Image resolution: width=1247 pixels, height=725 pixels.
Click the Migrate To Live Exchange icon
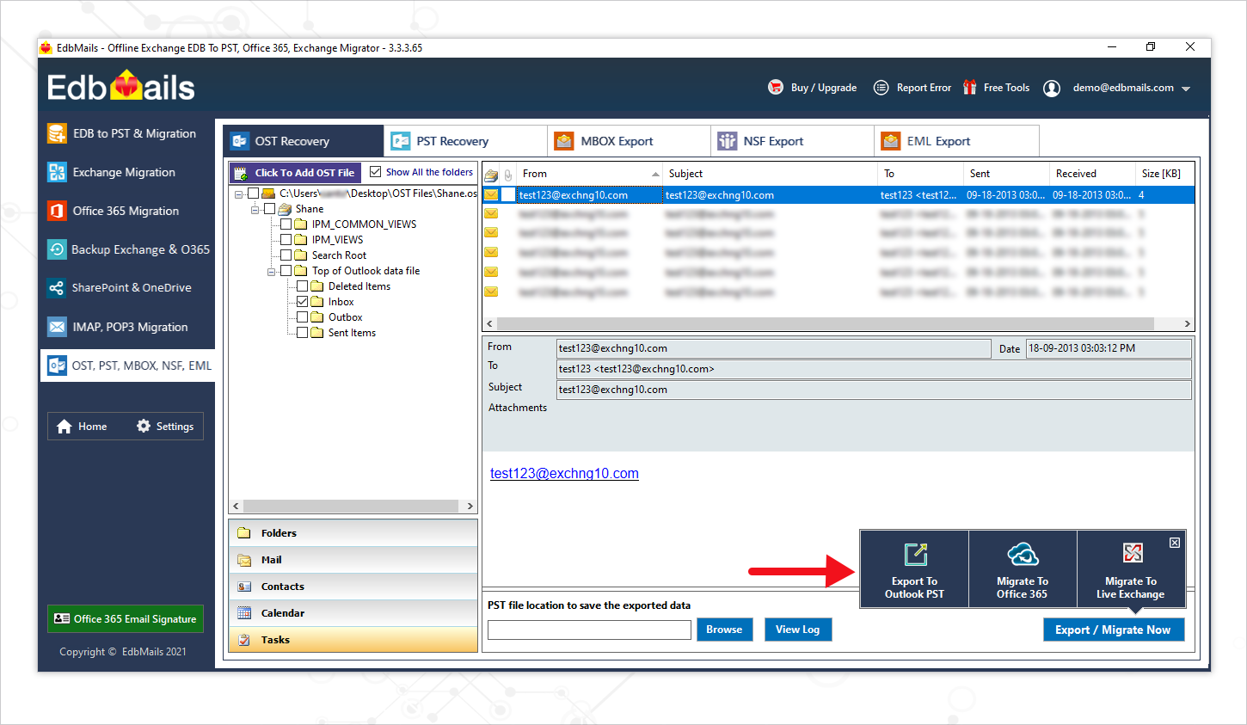pos(1133,553)
